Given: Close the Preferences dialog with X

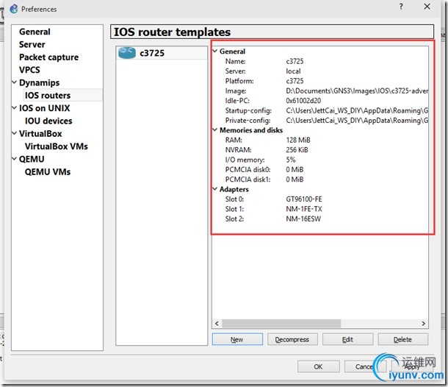Looking at the screenshot, I should click(427, 7).
